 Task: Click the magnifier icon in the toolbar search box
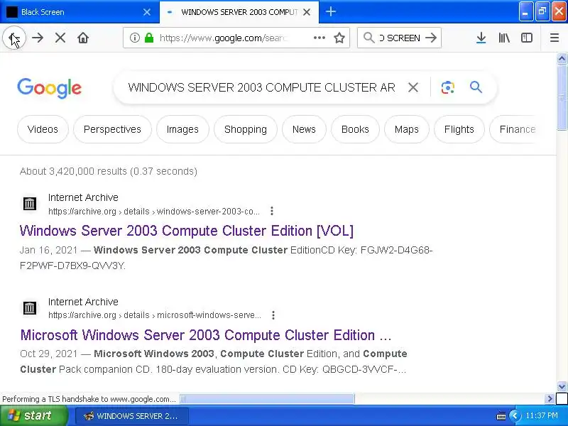pyautogui.click(x=368, y=38)
